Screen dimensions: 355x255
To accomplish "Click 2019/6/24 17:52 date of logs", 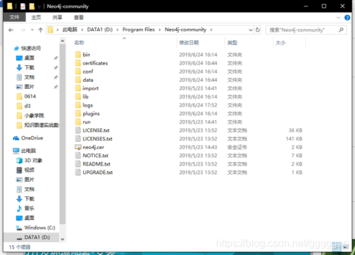I will (x=198, y=105).
